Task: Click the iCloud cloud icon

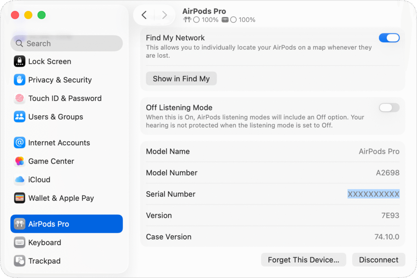Action: (19, 179)
